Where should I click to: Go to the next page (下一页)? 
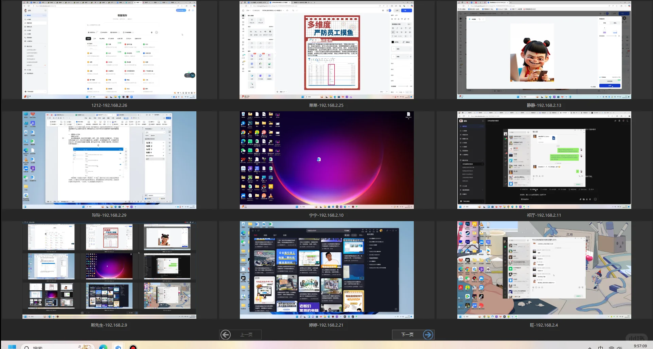[413, 335]
